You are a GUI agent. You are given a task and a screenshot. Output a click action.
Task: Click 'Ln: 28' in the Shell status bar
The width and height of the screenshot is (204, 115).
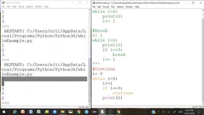tap(81, 107)
